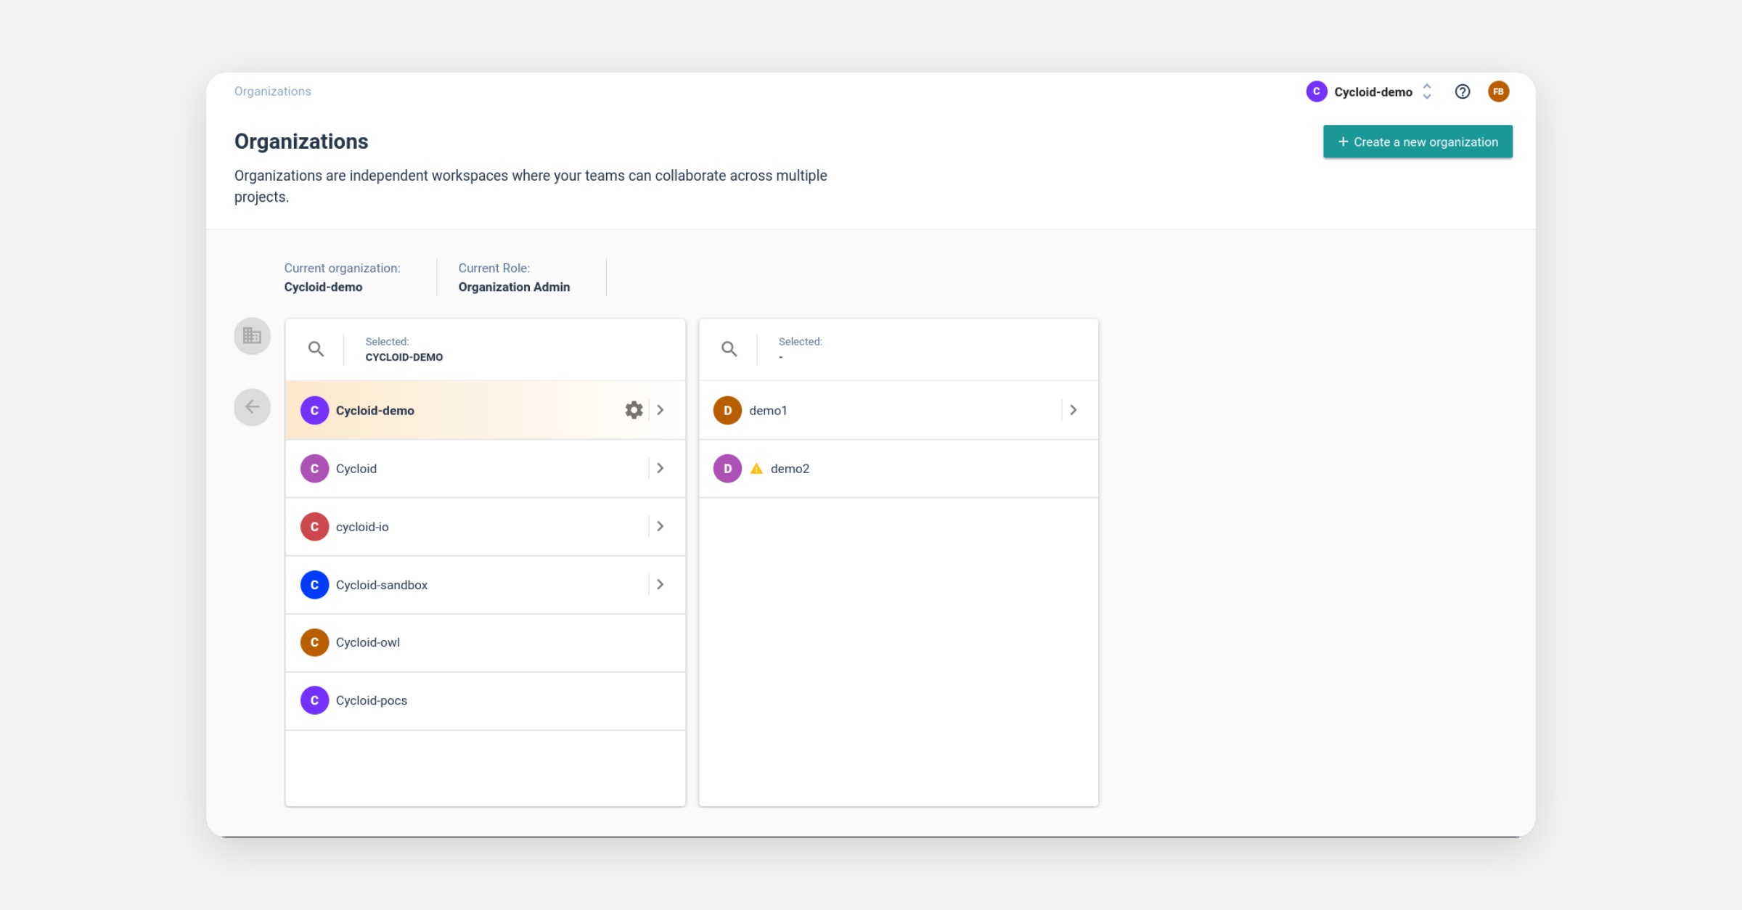
Task: Click the warning triangle icon beside demo2
Action: coord(756,468)
